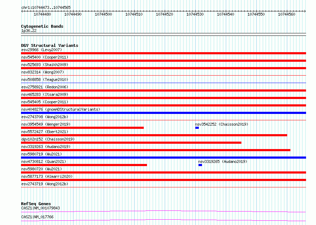
Task: Click nsv508858 (Teague2010) variant label
Action: click(x=45, y=79)
